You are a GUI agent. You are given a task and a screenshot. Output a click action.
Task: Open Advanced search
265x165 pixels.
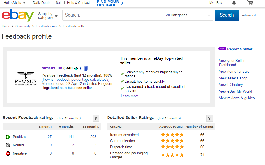[249, 15]
